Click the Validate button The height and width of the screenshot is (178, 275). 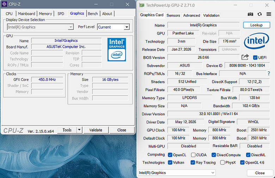tap(96, 130)
